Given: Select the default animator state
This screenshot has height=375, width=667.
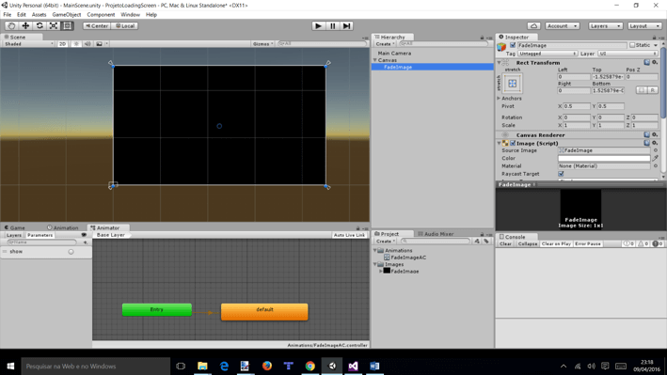Looking at the screenshot, I should (264, 312).
